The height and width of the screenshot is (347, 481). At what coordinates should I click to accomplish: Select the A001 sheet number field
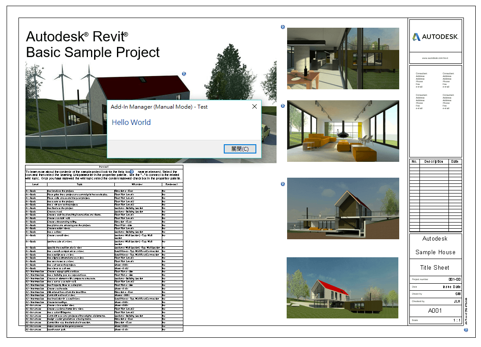(x=435, y=310)
